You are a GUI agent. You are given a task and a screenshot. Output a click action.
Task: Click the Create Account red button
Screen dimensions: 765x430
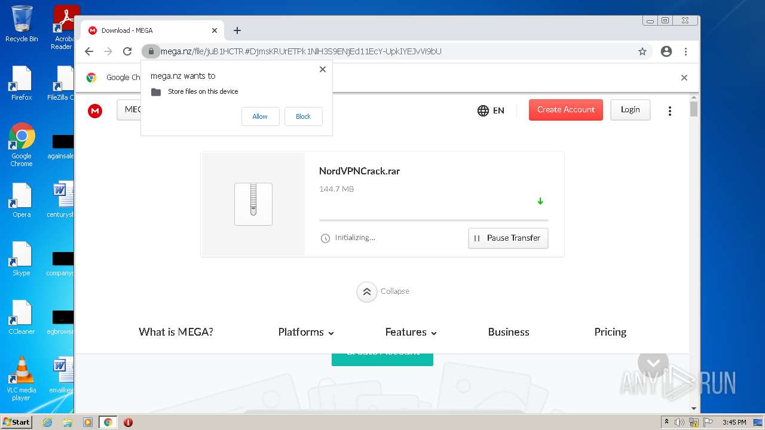click(x=565, y=110)
